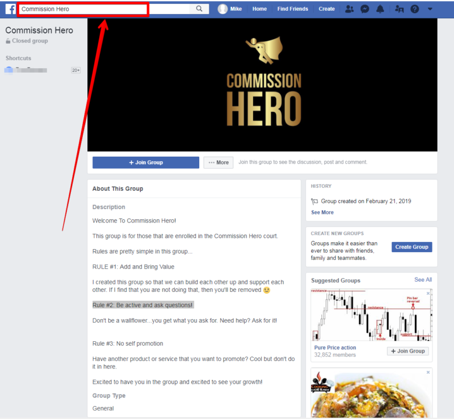Open the More options button
This screenshot has height=419, width=454.
coord(218,162)
